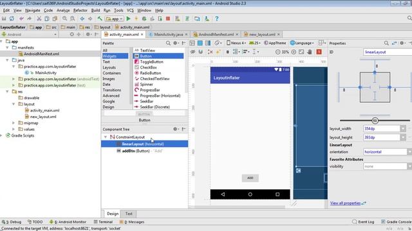
Task: Switch to the Text editor tab
Action: 129,214
